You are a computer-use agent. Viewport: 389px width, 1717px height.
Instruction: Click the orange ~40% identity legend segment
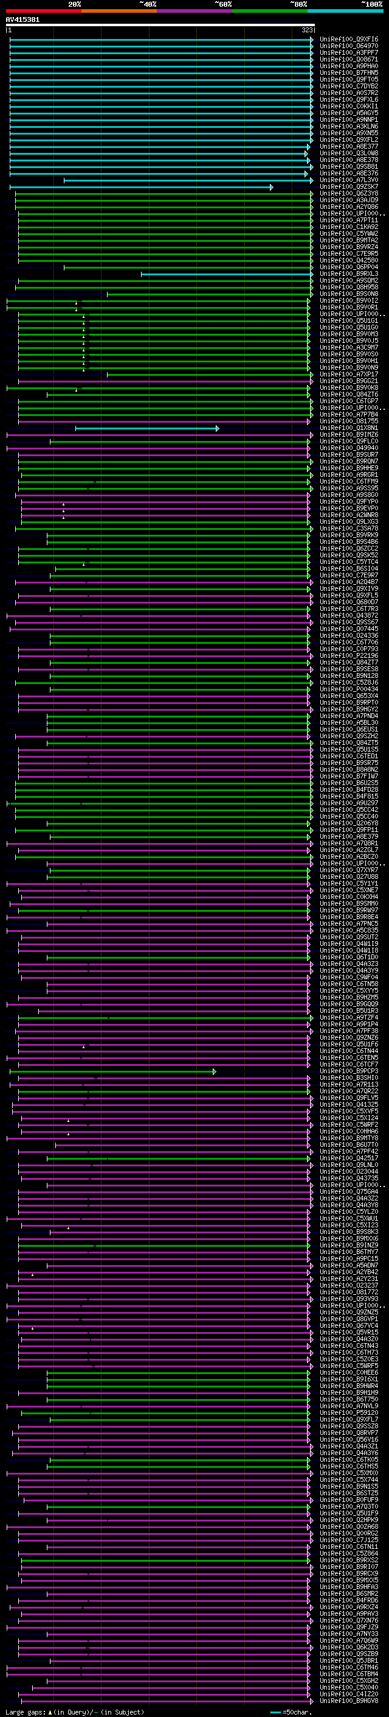pos(119,11)
